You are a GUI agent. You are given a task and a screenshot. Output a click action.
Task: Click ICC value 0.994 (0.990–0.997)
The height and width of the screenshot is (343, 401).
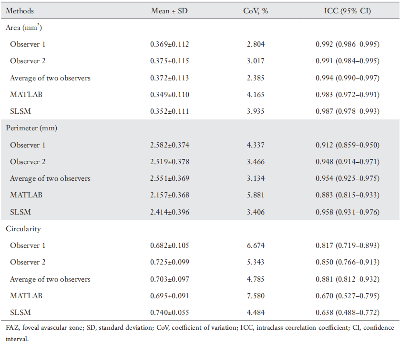pyautogui.click(x=347, y=78)
